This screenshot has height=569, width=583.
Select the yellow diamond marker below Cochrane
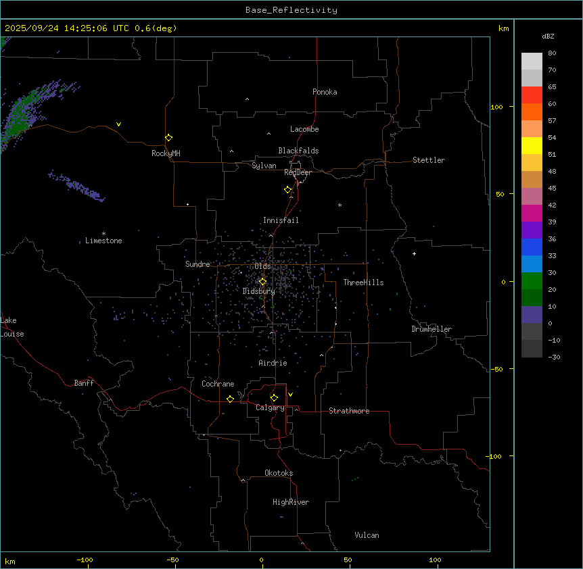tap(230, 399)
